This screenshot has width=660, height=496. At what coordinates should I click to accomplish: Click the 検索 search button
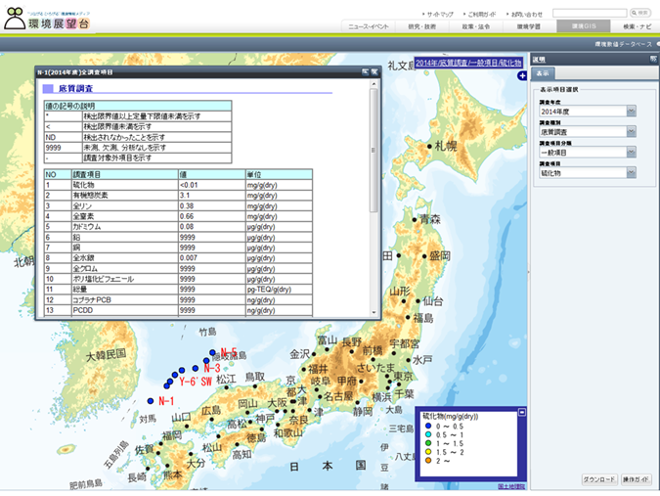pos(642,14)
